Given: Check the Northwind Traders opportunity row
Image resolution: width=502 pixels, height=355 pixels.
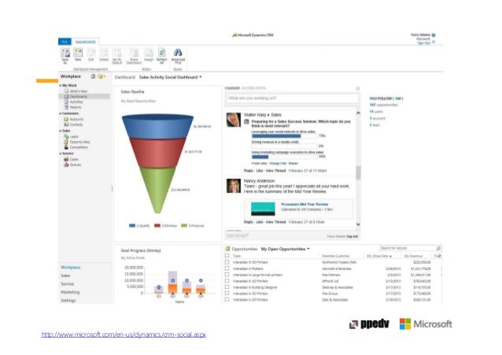Looking at the screenshot, I should point(227,262).
